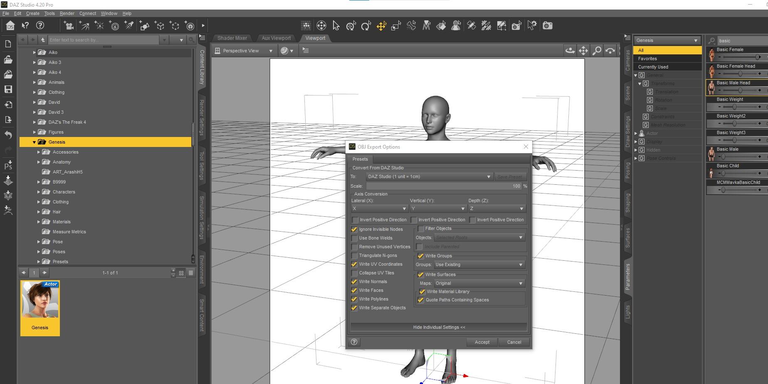Screen dimensions: 768x384
Task: Enable Triangulate N-gons option
Action: tap(354, 255)
